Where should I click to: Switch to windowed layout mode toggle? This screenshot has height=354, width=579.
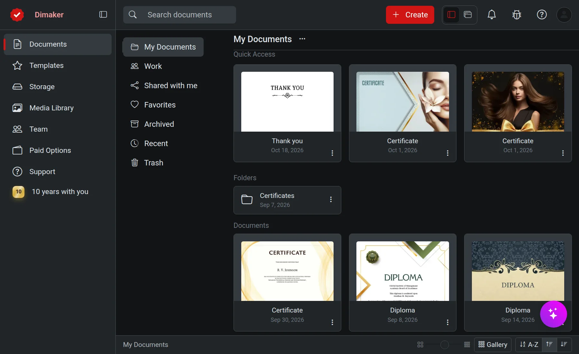coord(468,14)
